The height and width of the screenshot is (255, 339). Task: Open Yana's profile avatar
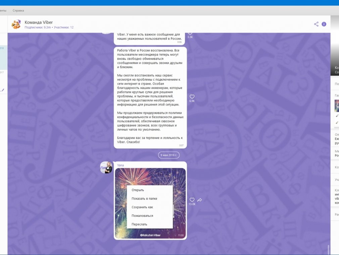(x=106, y=167)
